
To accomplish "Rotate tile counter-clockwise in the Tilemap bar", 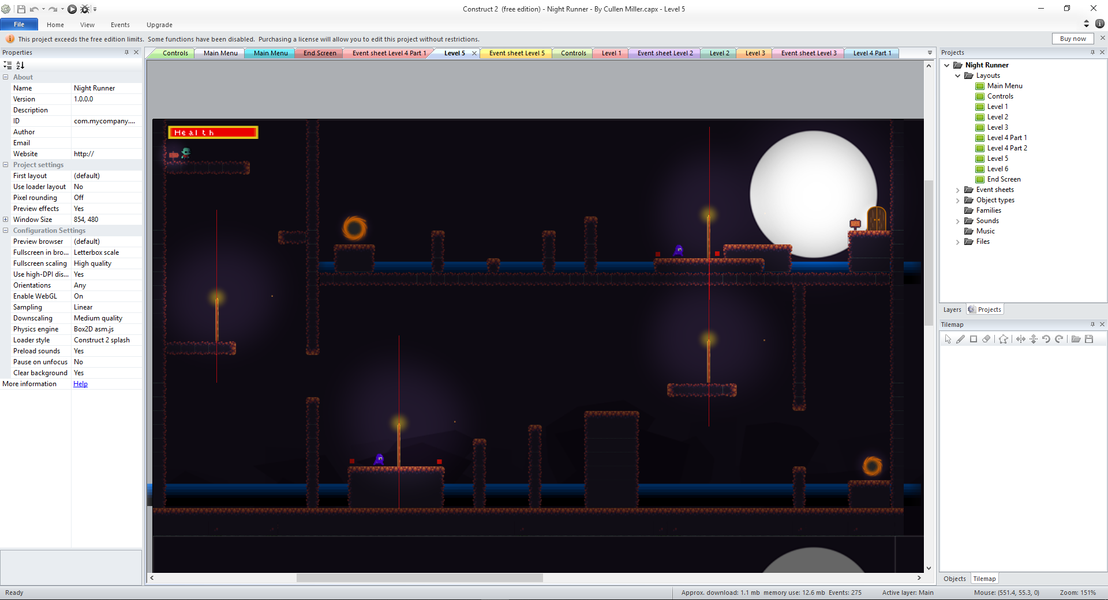I will 1046,339.
